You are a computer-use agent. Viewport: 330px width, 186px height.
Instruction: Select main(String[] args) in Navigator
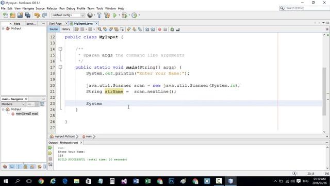[x=27, y=114]
